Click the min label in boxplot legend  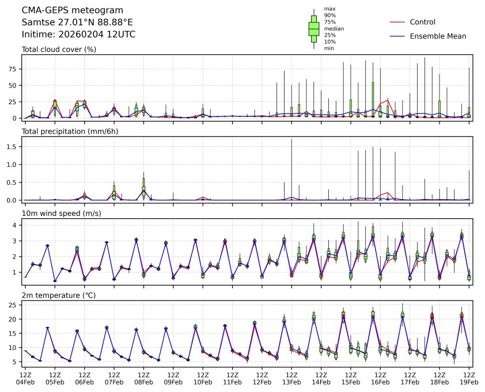point(329,48)
